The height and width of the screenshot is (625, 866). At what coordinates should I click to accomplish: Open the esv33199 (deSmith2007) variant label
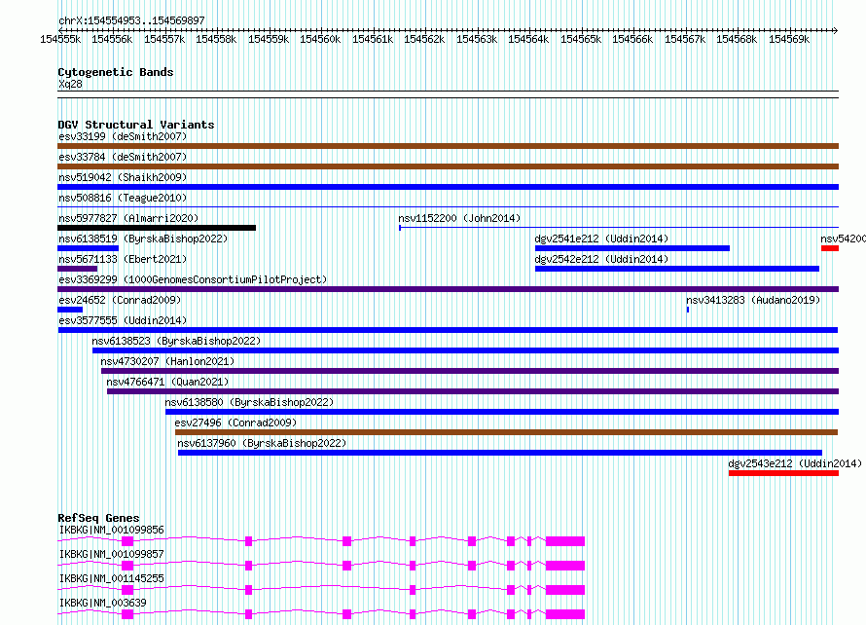123,136
